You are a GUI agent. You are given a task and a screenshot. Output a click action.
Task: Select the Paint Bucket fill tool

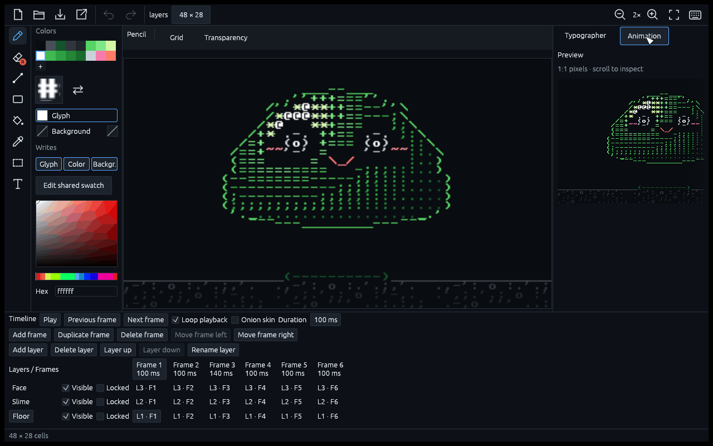click(x=18, y=120)
